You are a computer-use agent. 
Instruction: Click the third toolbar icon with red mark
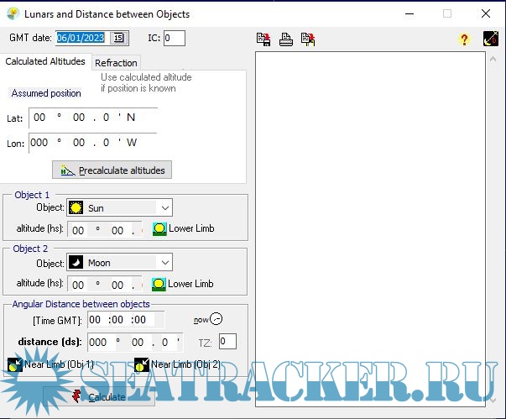coord(308,39)
